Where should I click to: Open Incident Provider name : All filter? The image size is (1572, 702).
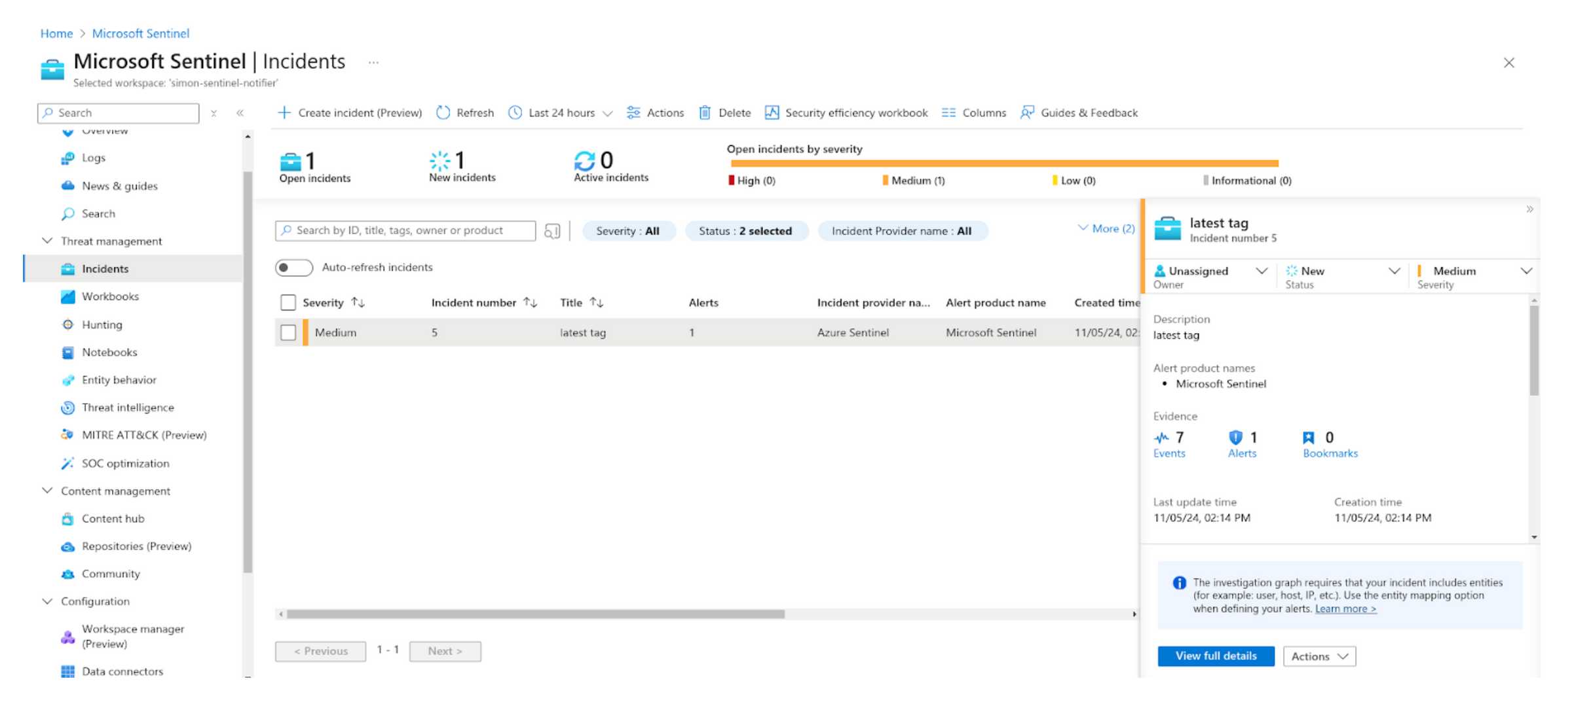902,231
